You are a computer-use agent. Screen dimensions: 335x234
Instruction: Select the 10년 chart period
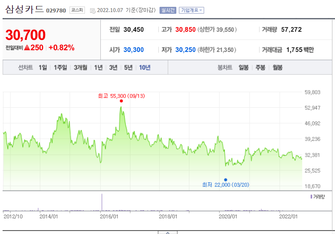point(145,67)
